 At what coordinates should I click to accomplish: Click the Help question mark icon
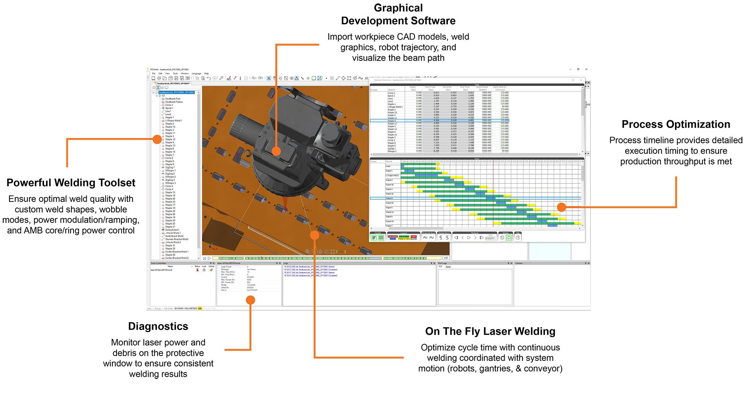[518, 238]
